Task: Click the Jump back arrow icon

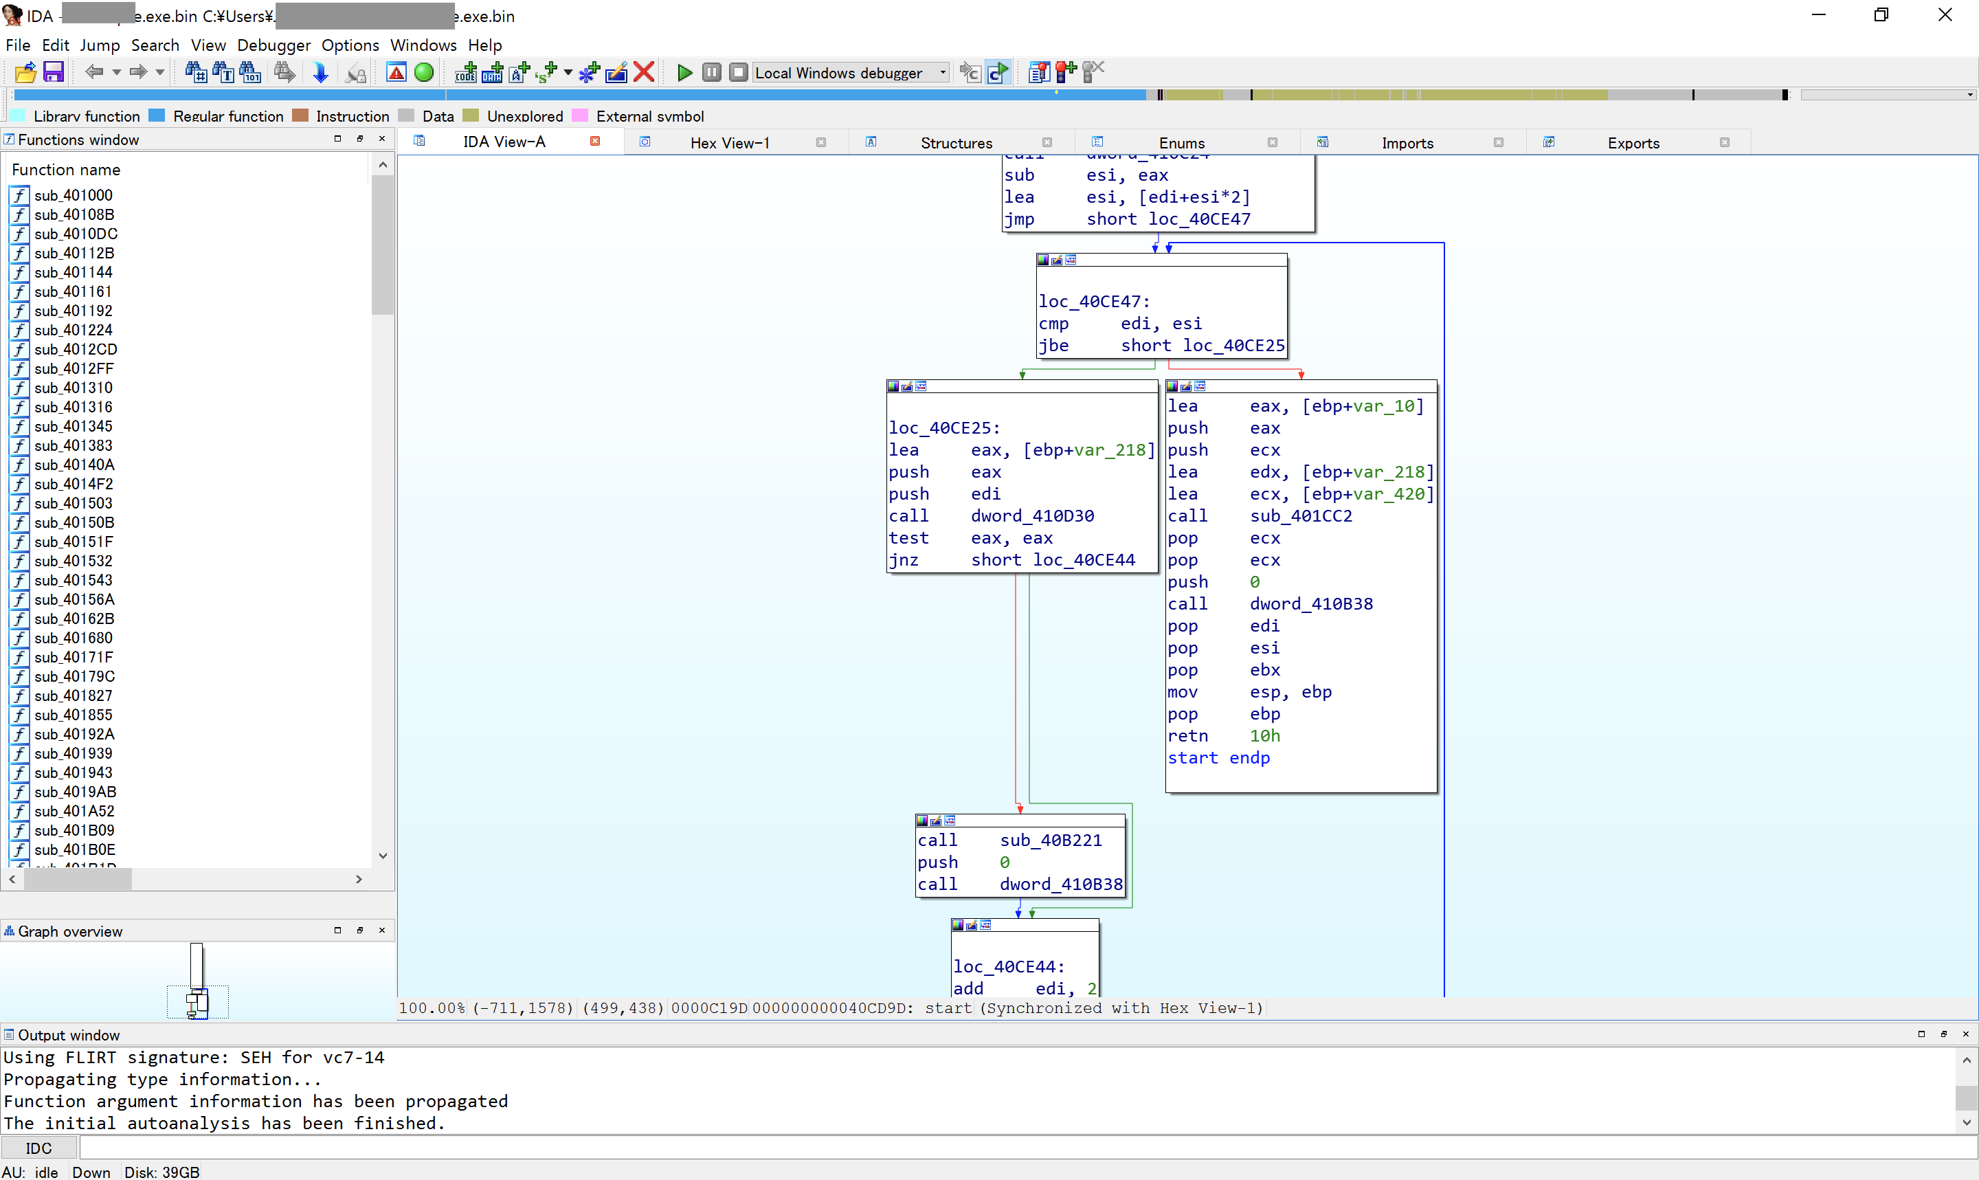Action: 93,73
